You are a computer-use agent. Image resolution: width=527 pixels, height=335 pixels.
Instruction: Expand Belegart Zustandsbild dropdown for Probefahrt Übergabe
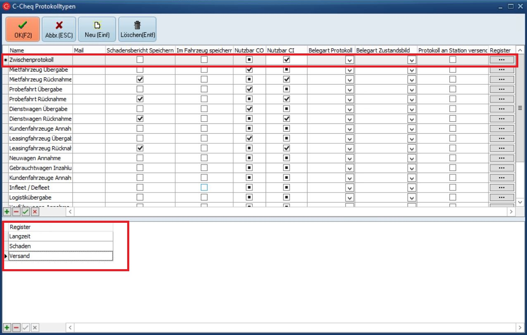pyautogui.click(x=411, y=89)
